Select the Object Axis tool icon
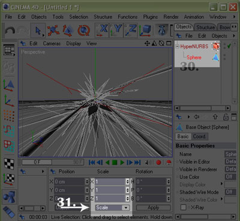 pyautogui.click(x=9, y=101)
